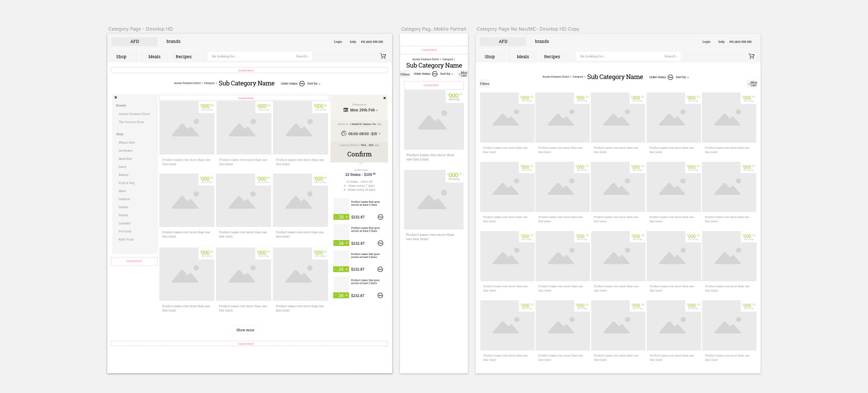Click the Order items circle icon near Sort by
This screenshot has height=393, width=868.
coord(302,83)
